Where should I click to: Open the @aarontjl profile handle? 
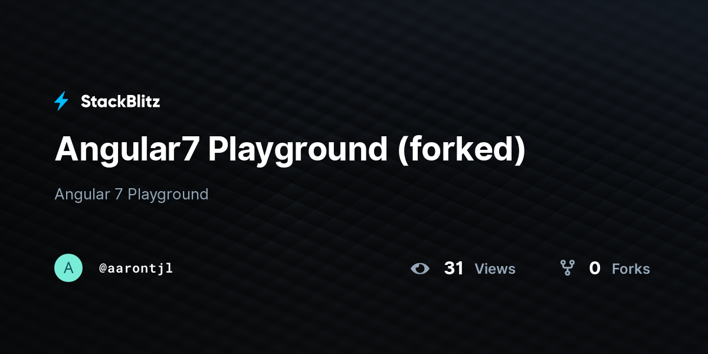tap(136, 268)
